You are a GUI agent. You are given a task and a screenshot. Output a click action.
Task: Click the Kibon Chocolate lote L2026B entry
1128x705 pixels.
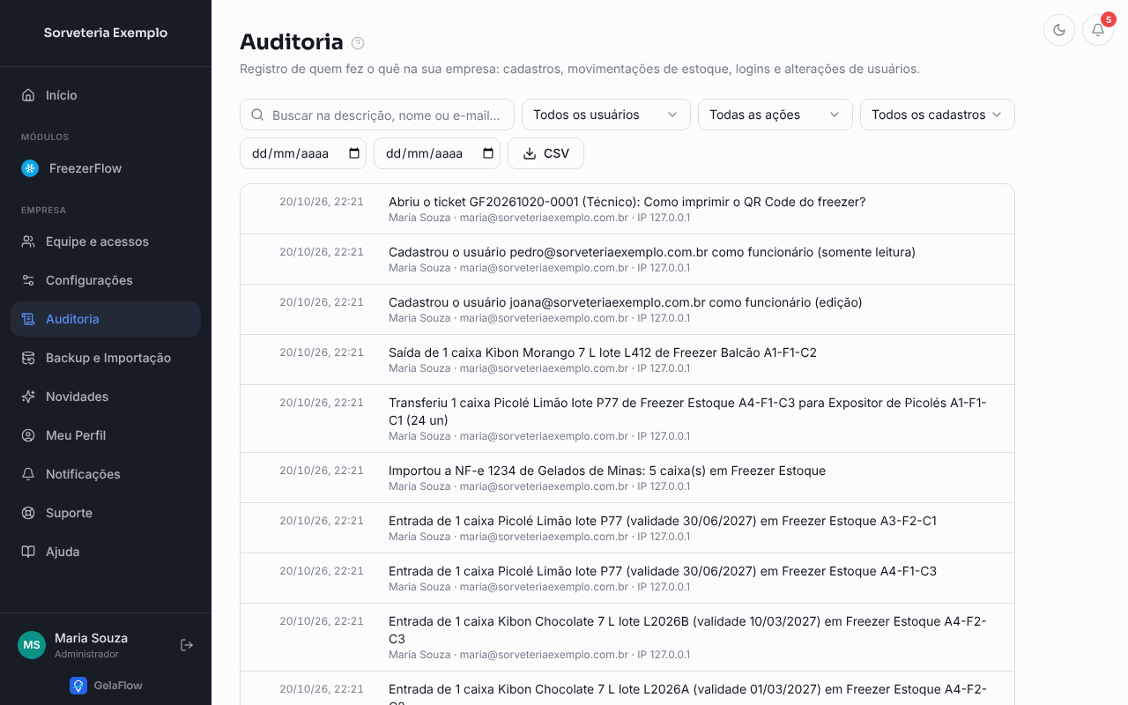[x=627, y=637]
